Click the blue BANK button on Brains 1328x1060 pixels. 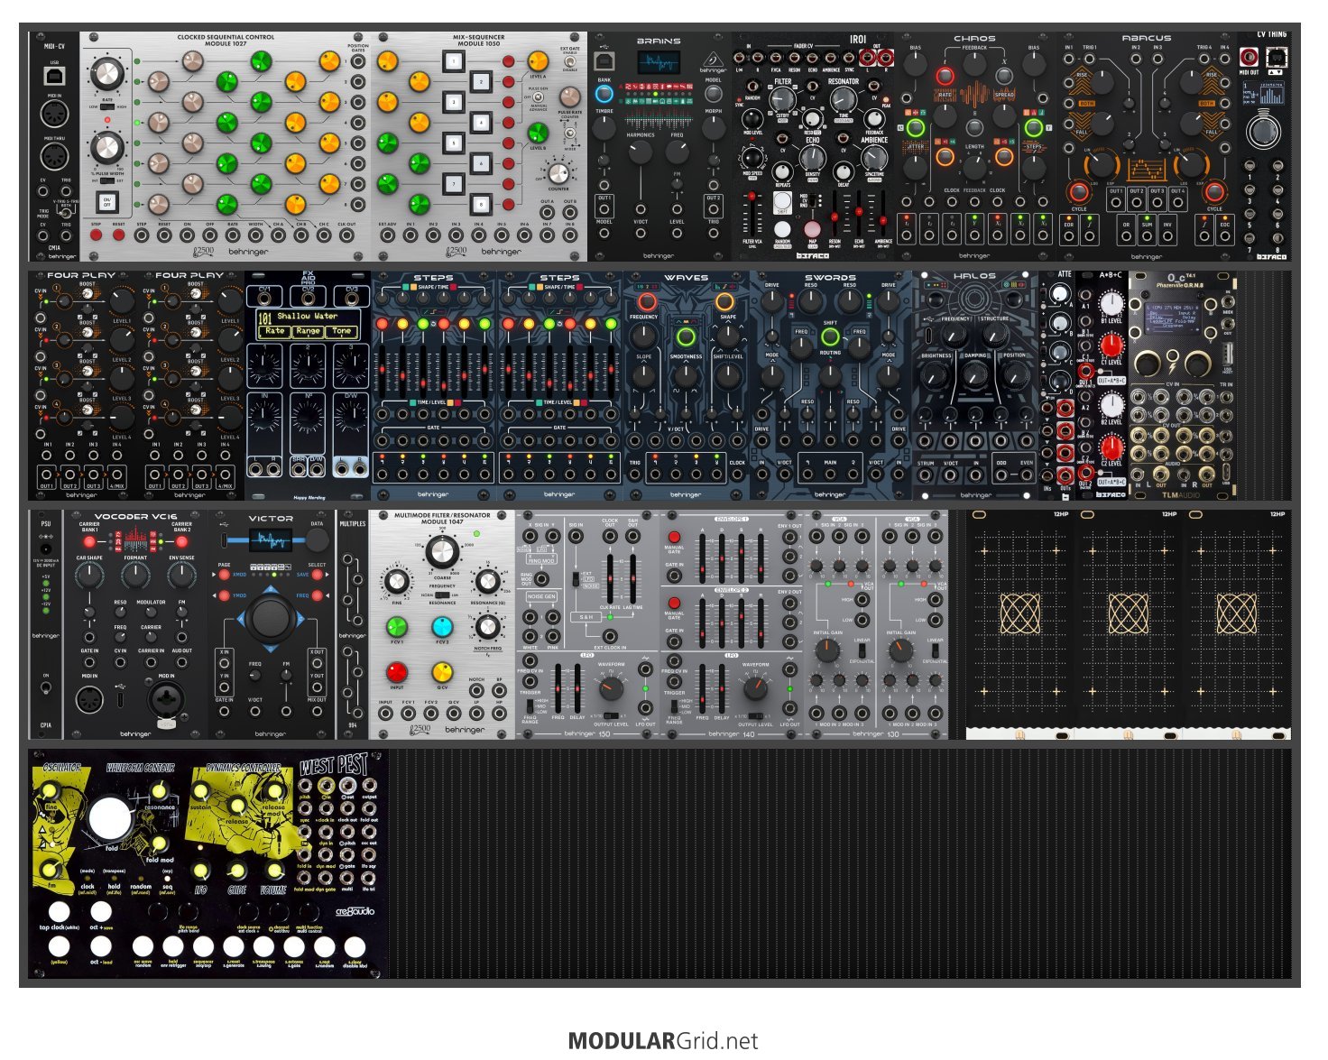click(604, 93)
